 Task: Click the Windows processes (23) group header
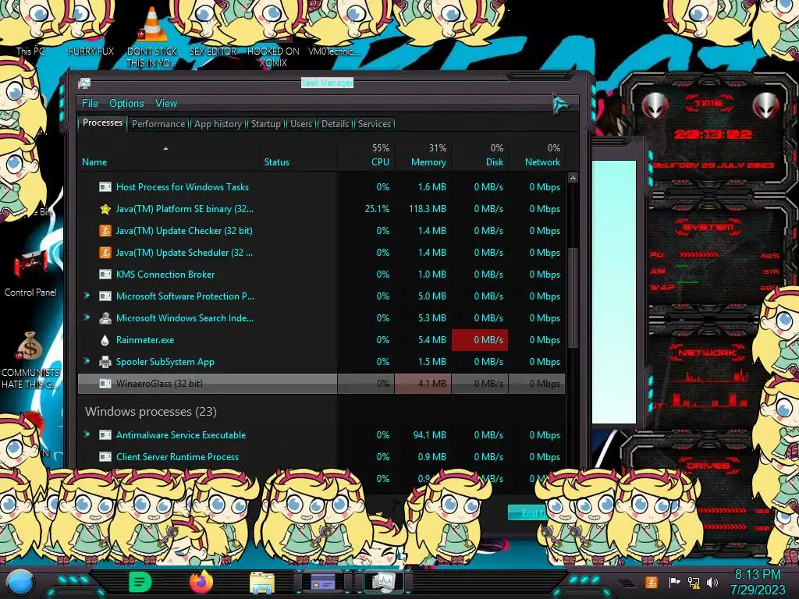tap(151, 412)
